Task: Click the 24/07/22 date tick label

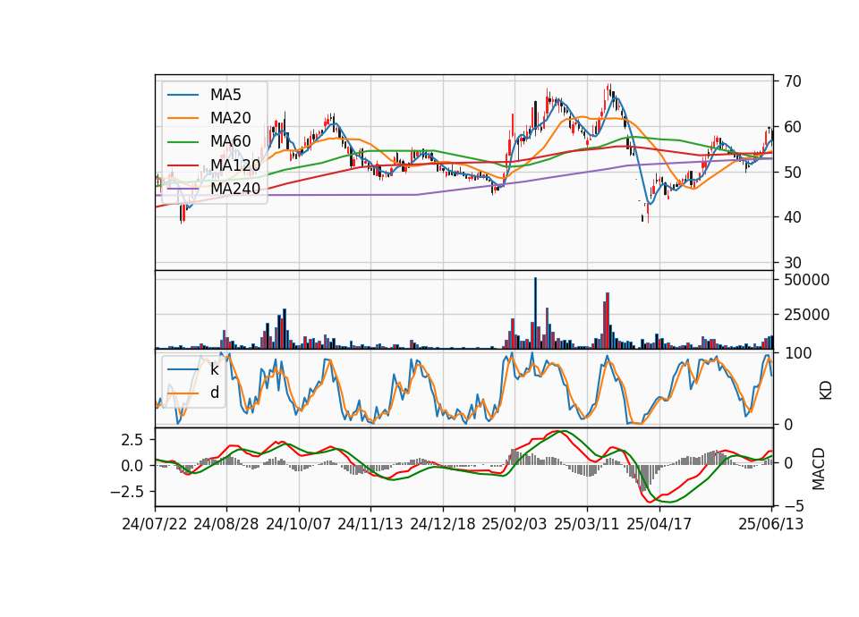Action: pyautogui.click(x=155, y=524)
